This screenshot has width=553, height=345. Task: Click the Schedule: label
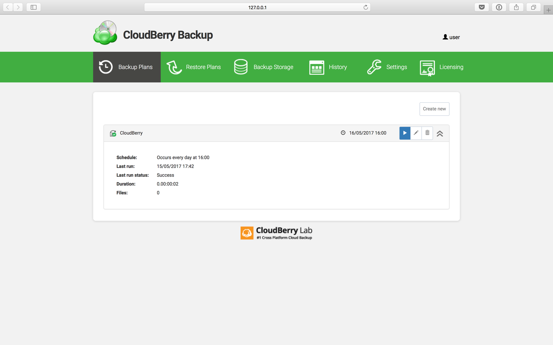pos(127,158)
